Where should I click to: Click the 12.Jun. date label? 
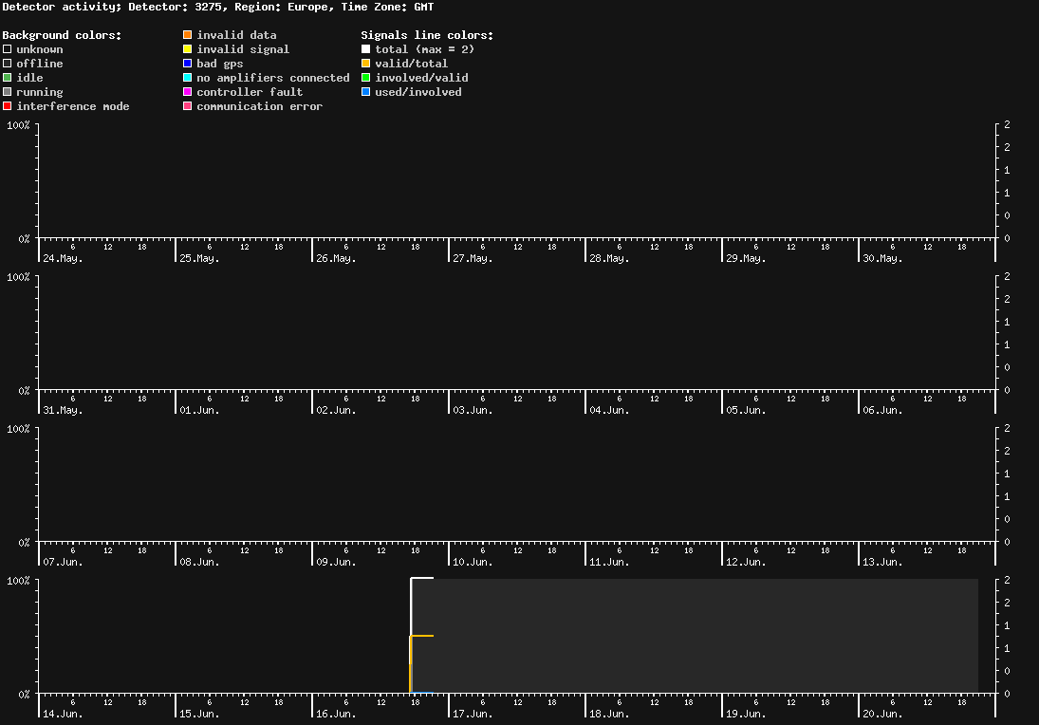pyautogui.click(x=746, y=562)
